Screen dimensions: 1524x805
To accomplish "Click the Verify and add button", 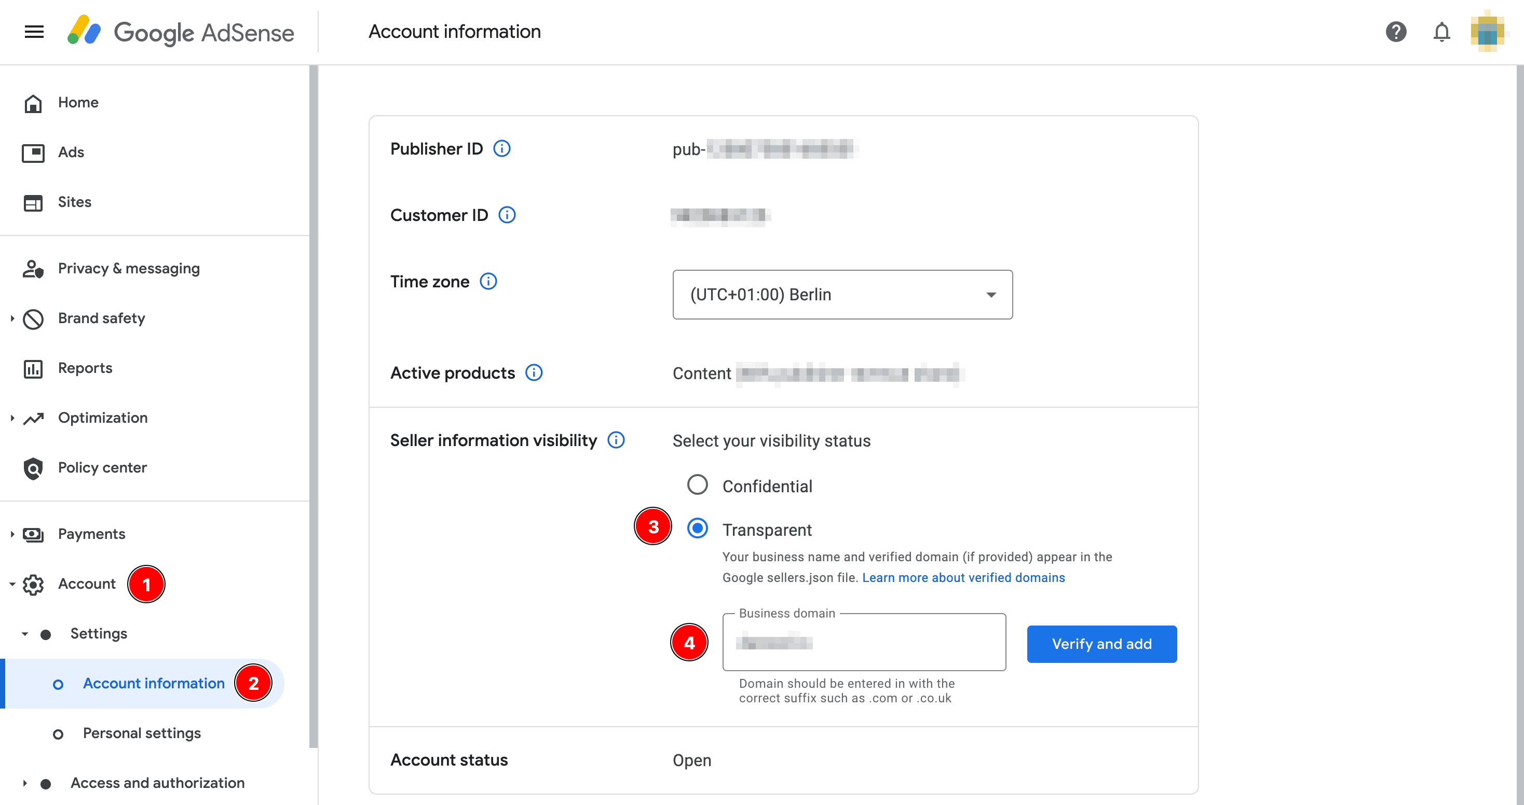I will pyautogui.click(x=1101, y=644).
